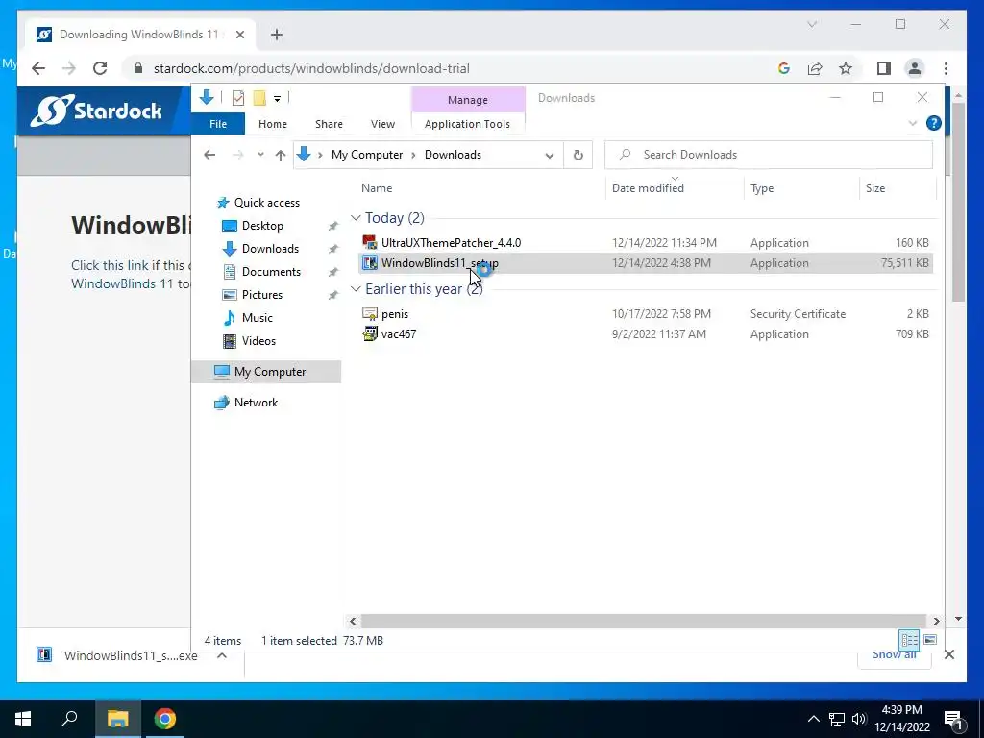Screen dimensions: 984x738
Task: Go back in Chrome browser
Action: [x=38, y=68]
